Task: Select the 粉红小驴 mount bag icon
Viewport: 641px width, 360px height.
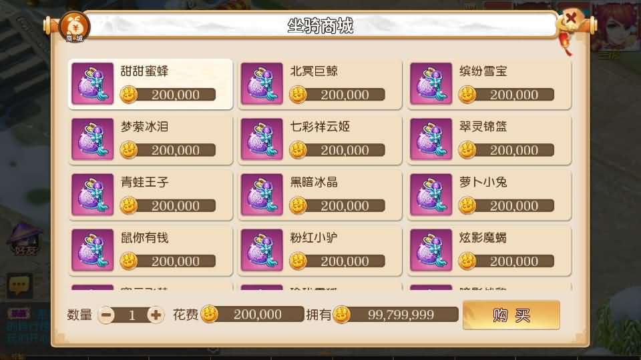Action: [262, 250]
